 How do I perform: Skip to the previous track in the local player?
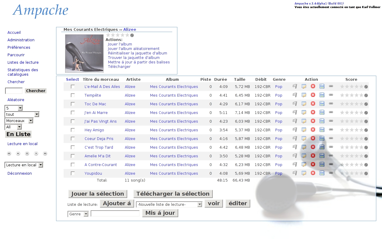(9, 153)
